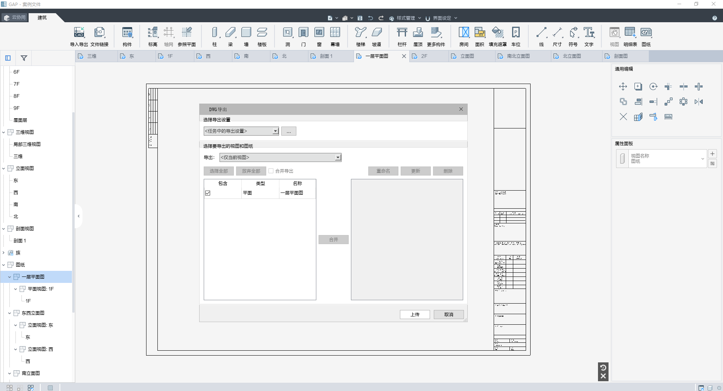The width and height of the screenshot is (723, 391).
Task: Click the 取消 button in DWG导出 dialog
Action: tap(449, 315)
